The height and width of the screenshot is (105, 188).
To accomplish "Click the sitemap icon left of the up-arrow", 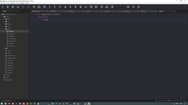I will pyautogui.click(x=39, y=7).
